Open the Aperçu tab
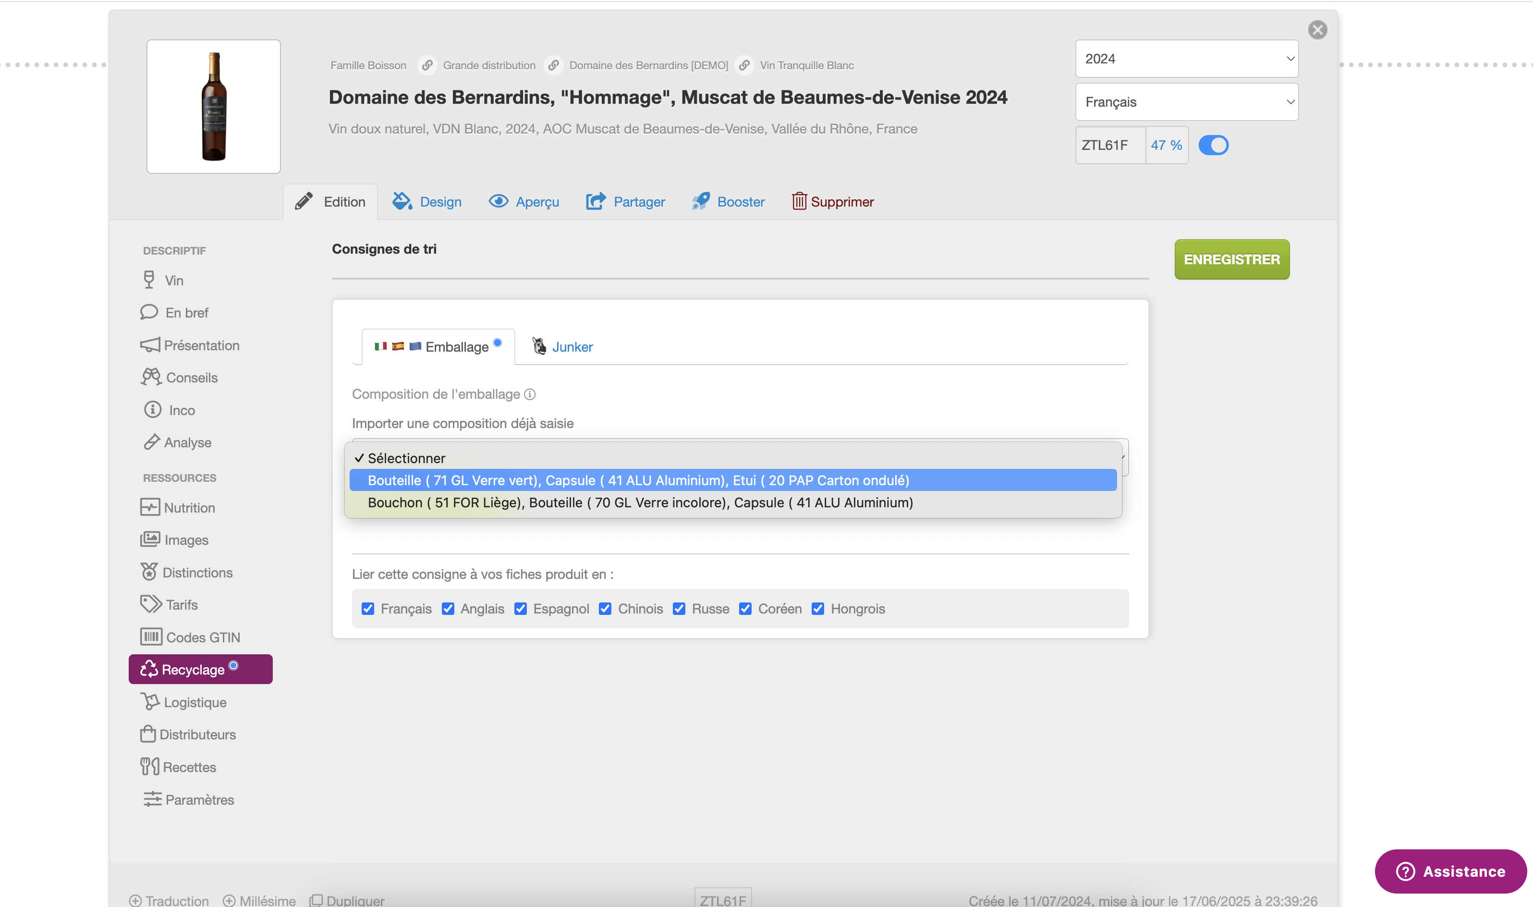The image size is (1533, 907). [x=523, y=202]
